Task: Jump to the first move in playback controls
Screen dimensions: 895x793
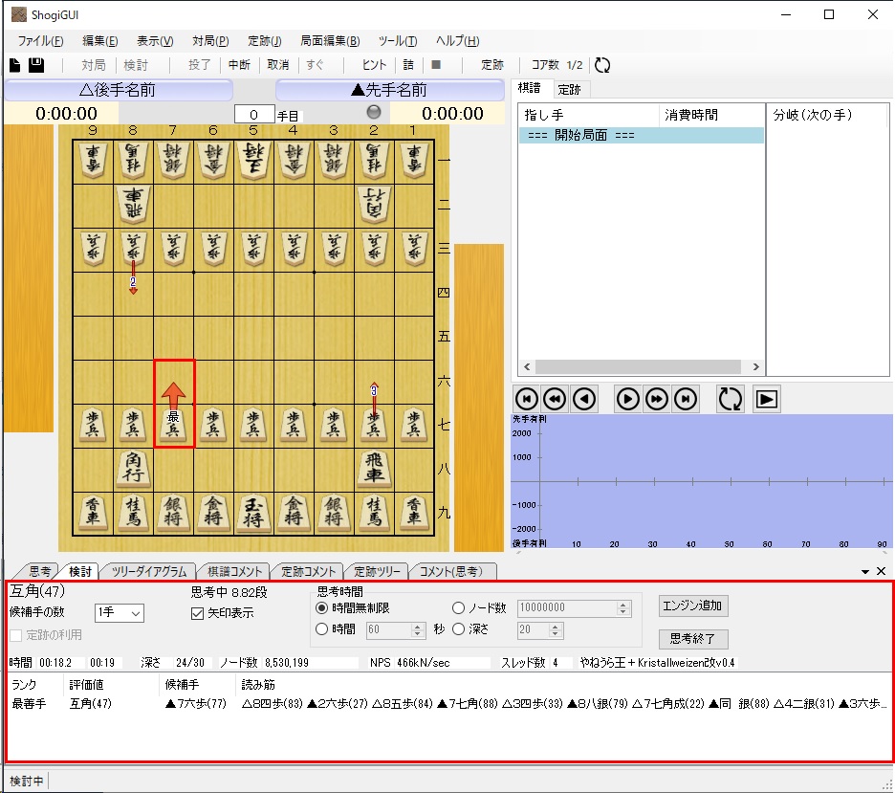Action: [x=526, y=399]
